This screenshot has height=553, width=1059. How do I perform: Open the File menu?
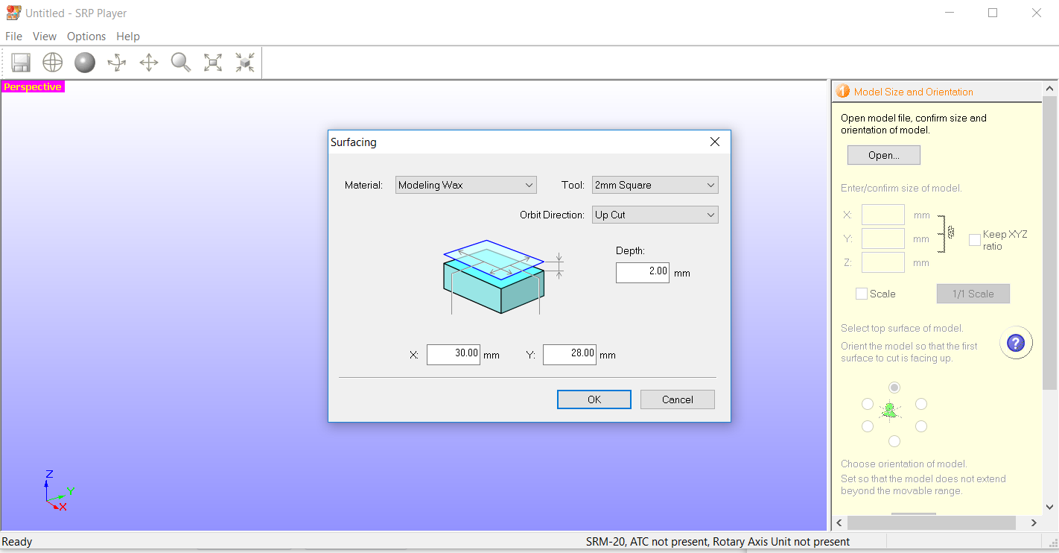coord(13,36)
